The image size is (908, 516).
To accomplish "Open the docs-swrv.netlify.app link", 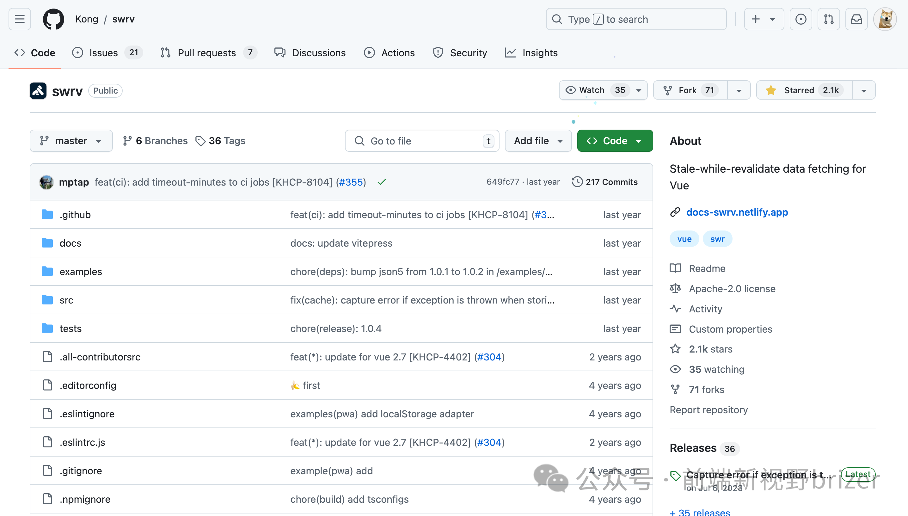I will [x=737, y=212].
